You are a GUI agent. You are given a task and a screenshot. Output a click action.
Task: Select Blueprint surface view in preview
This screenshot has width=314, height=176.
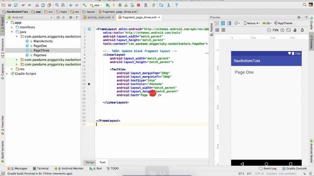(223, 23)
